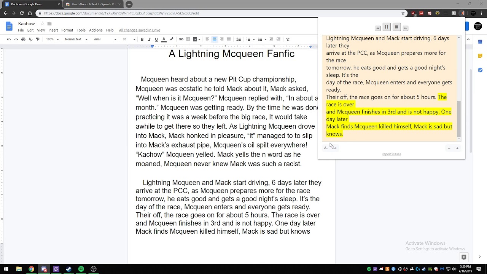Increase paragraph indent
Screen dimensions: 487x274
279,39
